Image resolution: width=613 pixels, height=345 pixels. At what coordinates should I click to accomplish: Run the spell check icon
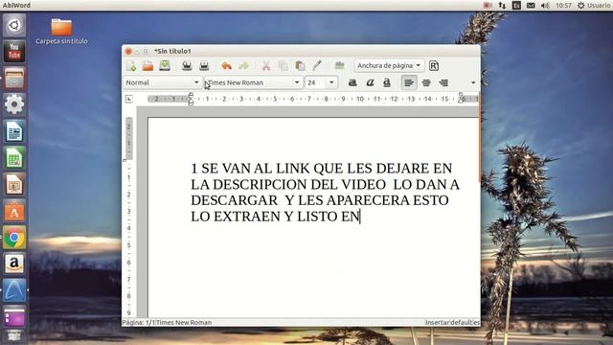339,66
